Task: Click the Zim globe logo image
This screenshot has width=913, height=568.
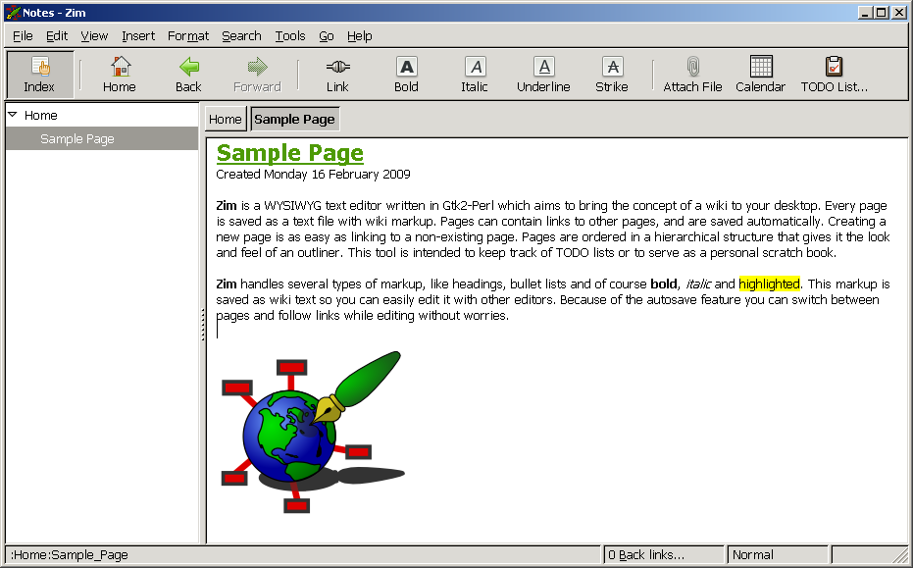Action: click(313, 433)
